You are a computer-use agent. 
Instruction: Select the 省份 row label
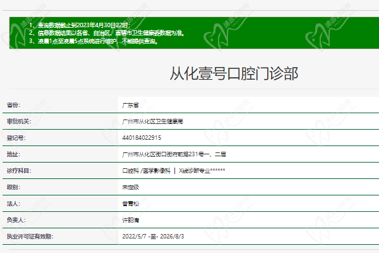pyautogui.click(x=13, y=104)
